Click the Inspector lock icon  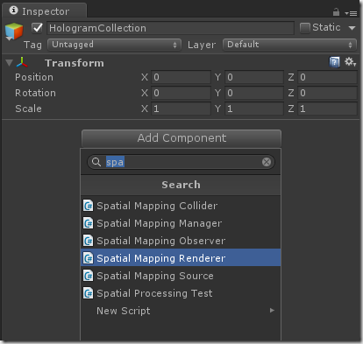click(336, 12)
